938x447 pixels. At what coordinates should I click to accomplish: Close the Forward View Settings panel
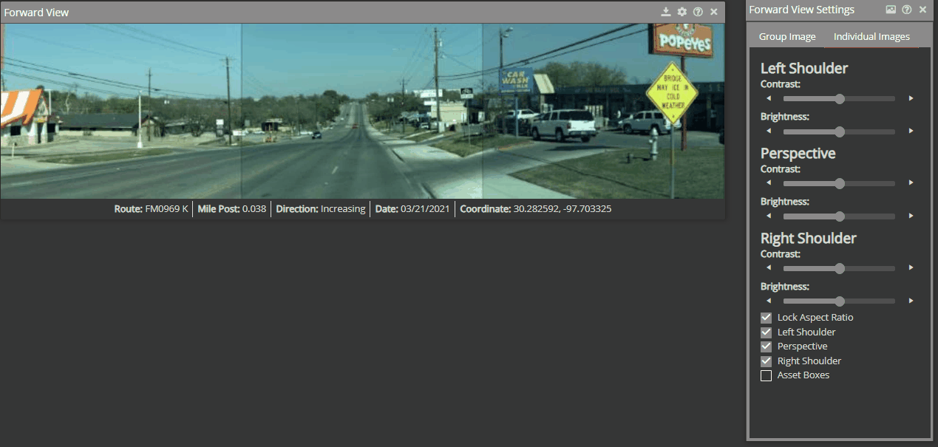922,10
